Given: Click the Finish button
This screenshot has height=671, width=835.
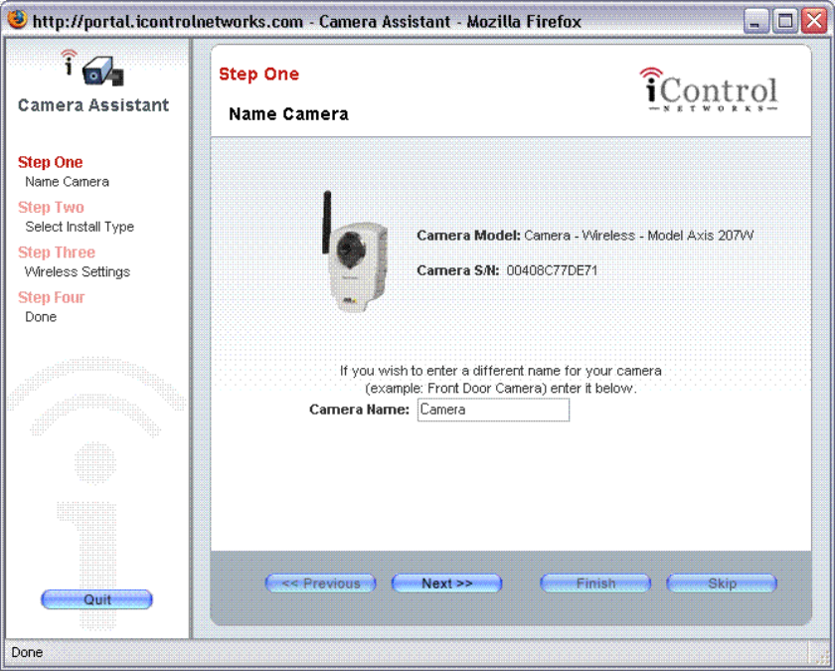Looking at the screenshot, I should point(595,584).
